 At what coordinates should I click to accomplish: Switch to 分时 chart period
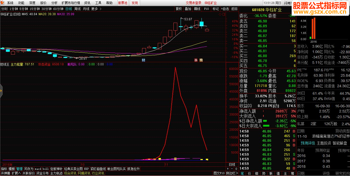[4, 9]
